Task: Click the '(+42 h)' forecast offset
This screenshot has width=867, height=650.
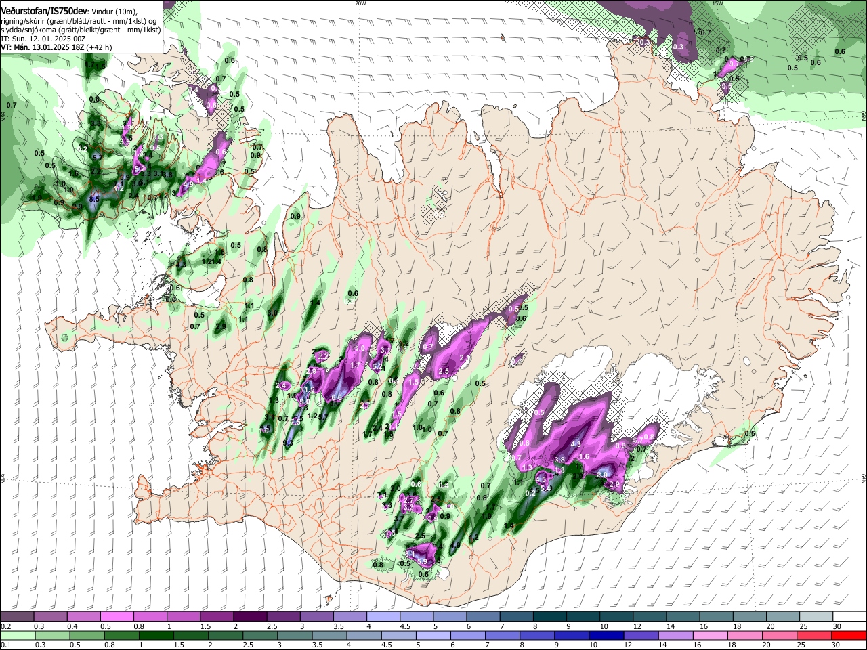Action: coord(100,47)
